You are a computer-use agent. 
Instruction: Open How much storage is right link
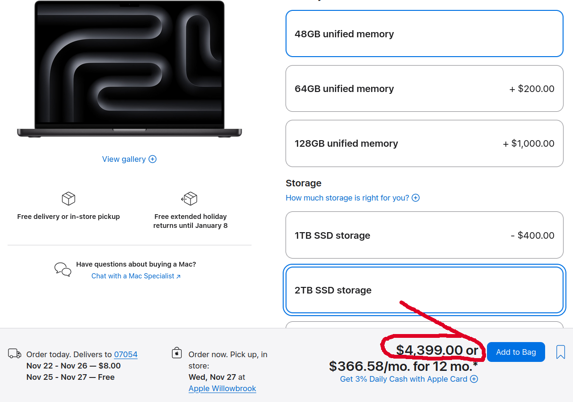point(347,198)
